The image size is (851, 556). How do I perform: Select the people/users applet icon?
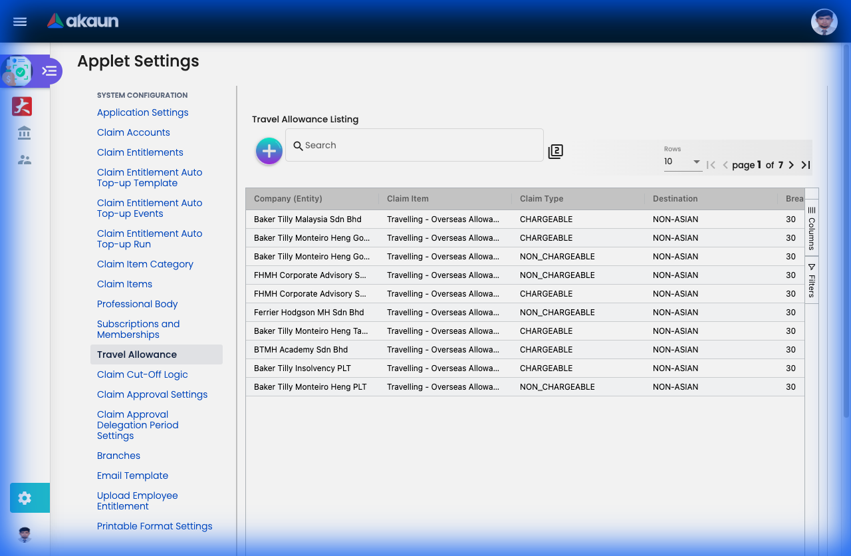click(x=23, y=160)
